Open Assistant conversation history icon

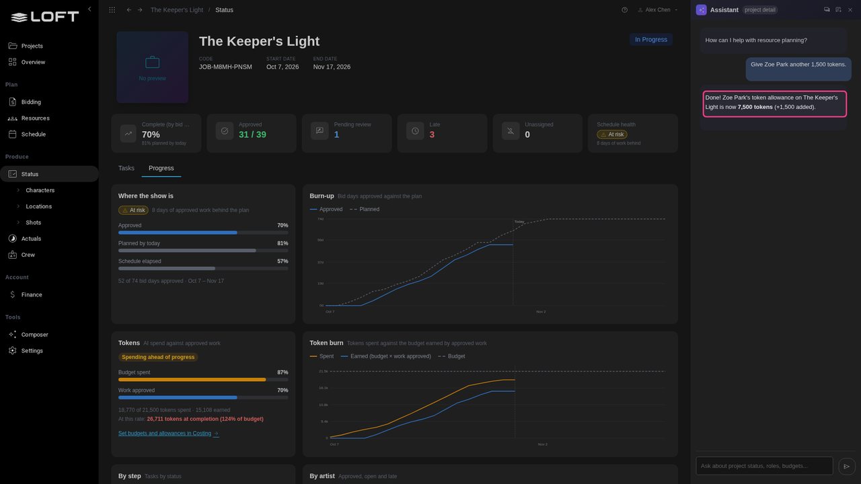point(827,9)
